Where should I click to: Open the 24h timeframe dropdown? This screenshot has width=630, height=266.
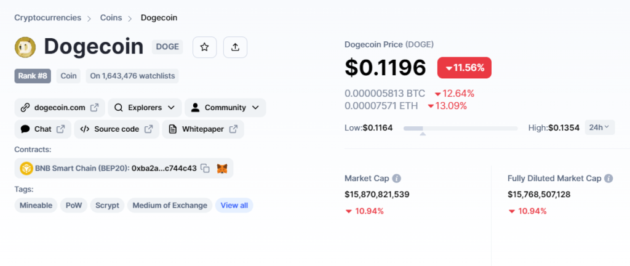click(x=599, y=127)
